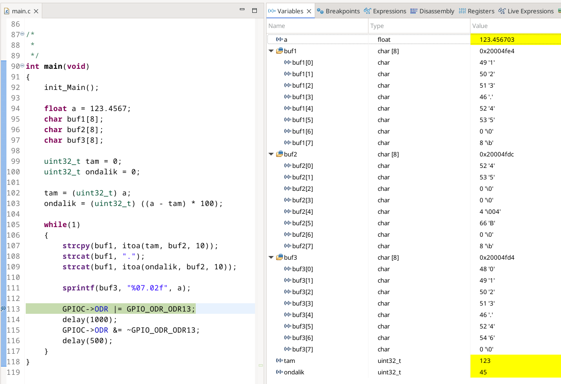Click the Variables tab icon
Screen dimensions: 561x384
point(272,11)
